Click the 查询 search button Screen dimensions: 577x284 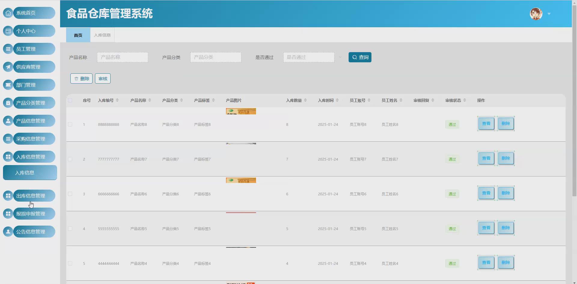360,57
